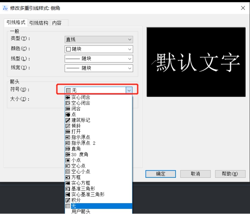Pick the 指示原点 arrowhead icon
This screenshot has width=250, height=214.
pos(68,137)
